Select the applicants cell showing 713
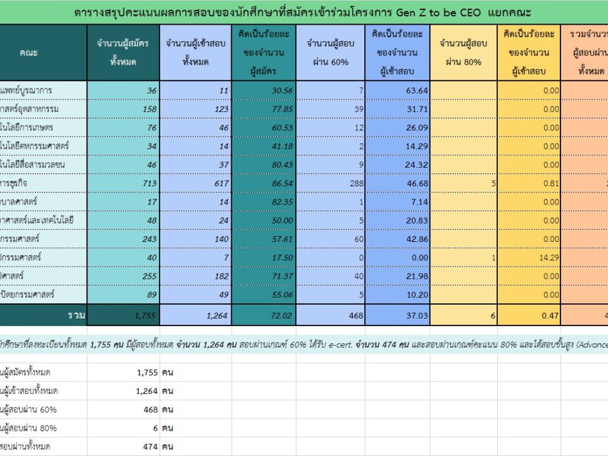Viewport: 608px width, 456px height. (x=123, y=183)
